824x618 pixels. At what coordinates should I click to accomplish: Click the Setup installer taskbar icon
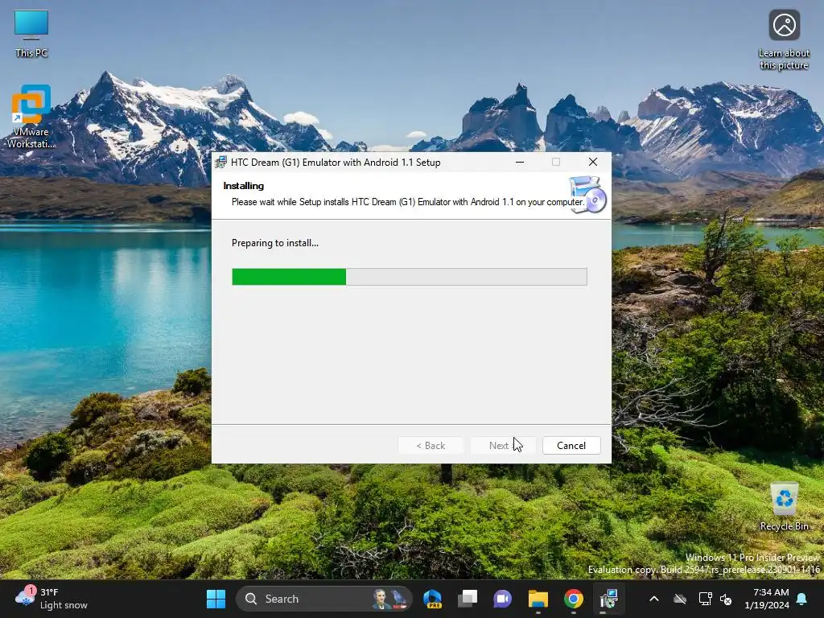pos(608,599)
